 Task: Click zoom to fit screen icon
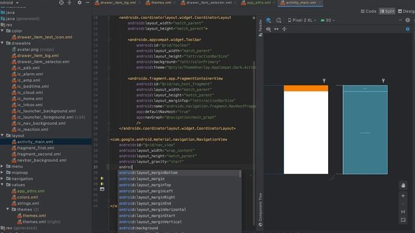coord(403,220)
